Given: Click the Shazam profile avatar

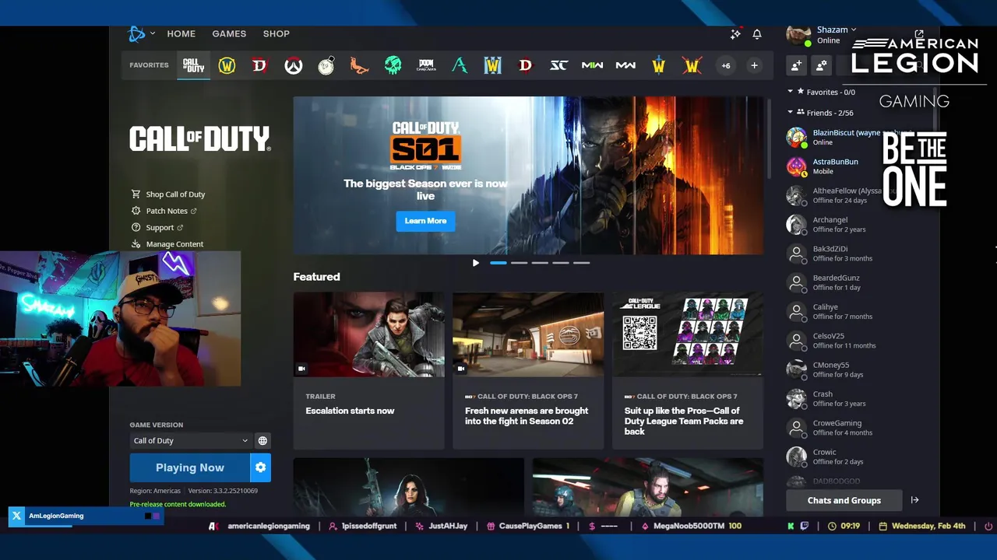Looking at the screenshot, I should [x=798, y=35].
